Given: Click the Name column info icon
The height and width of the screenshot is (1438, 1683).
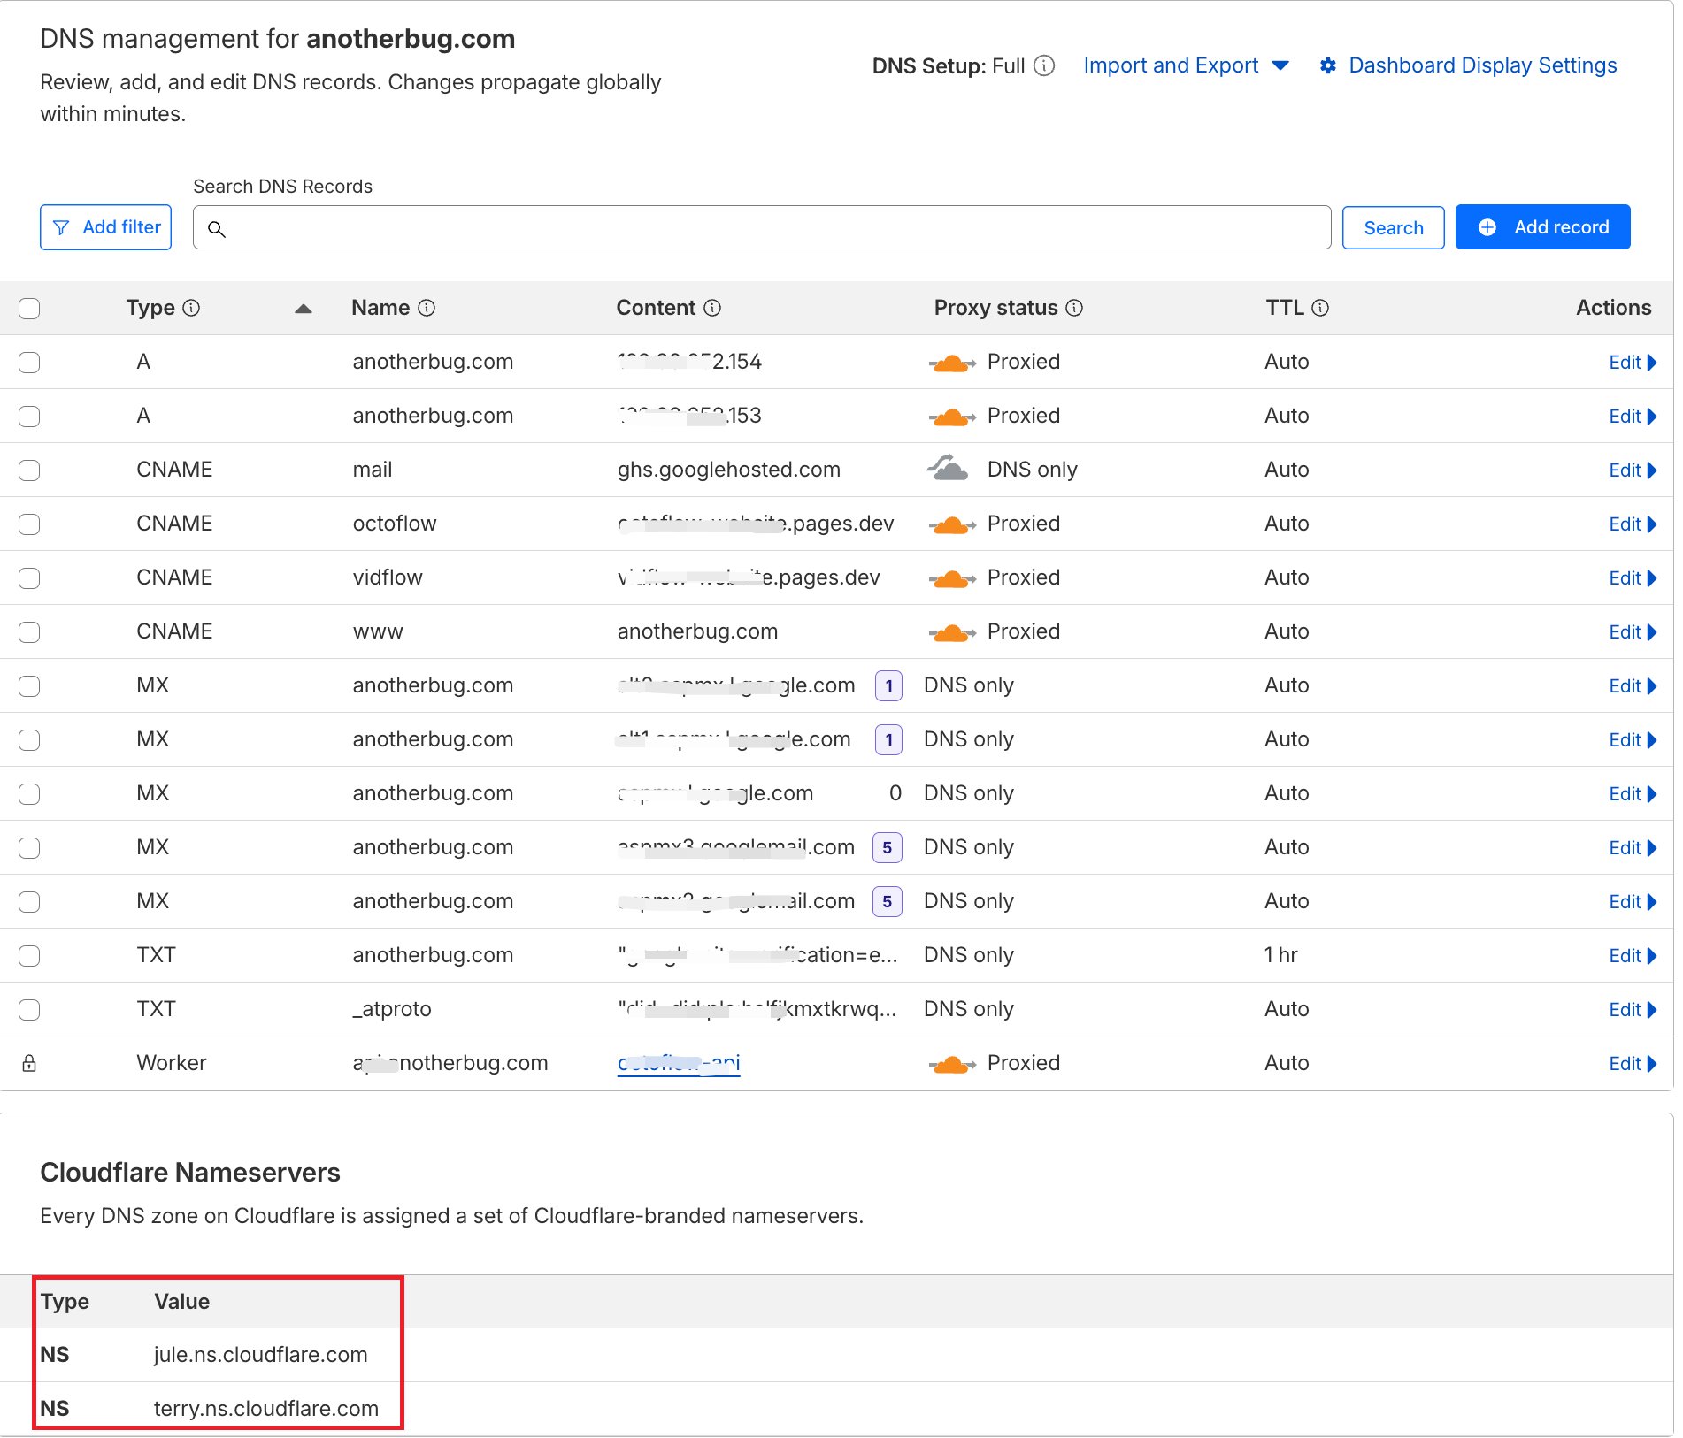Looking at the screenshot, I should (427, 308).
